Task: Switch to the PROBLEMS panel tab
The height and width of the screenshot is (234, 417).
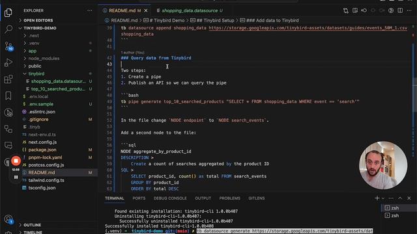Action: 229,198
